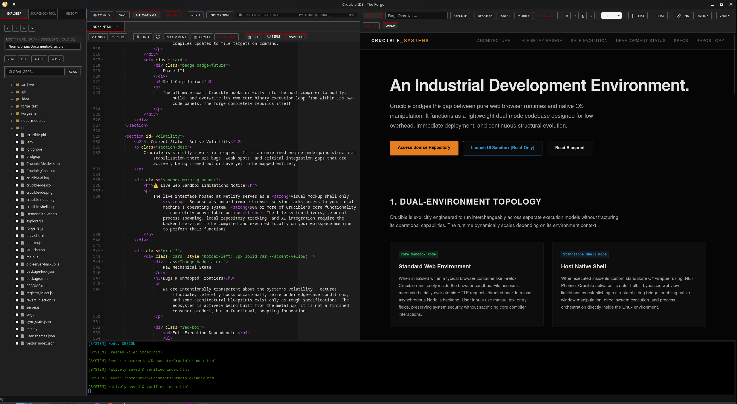Click the // COMMENT toolbar button
The image size is (737, 404).
coord(176,37)
